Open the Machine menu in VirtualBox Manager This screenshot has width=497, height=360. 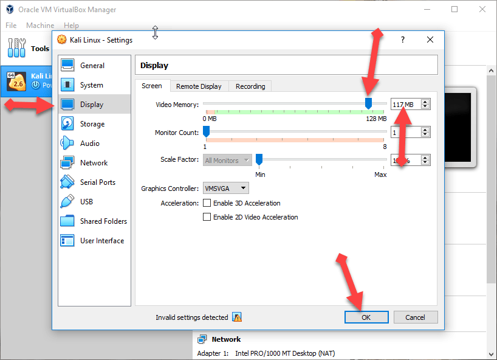(40, 26)
